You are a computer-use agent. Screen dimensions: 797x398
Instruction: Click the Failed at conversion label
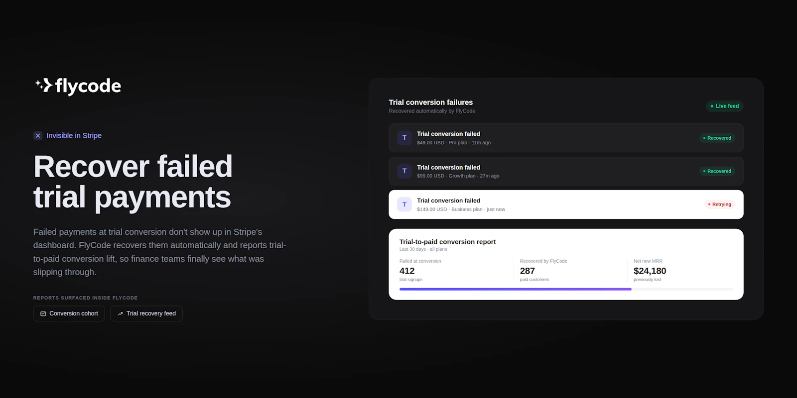(x=420, y=261)
